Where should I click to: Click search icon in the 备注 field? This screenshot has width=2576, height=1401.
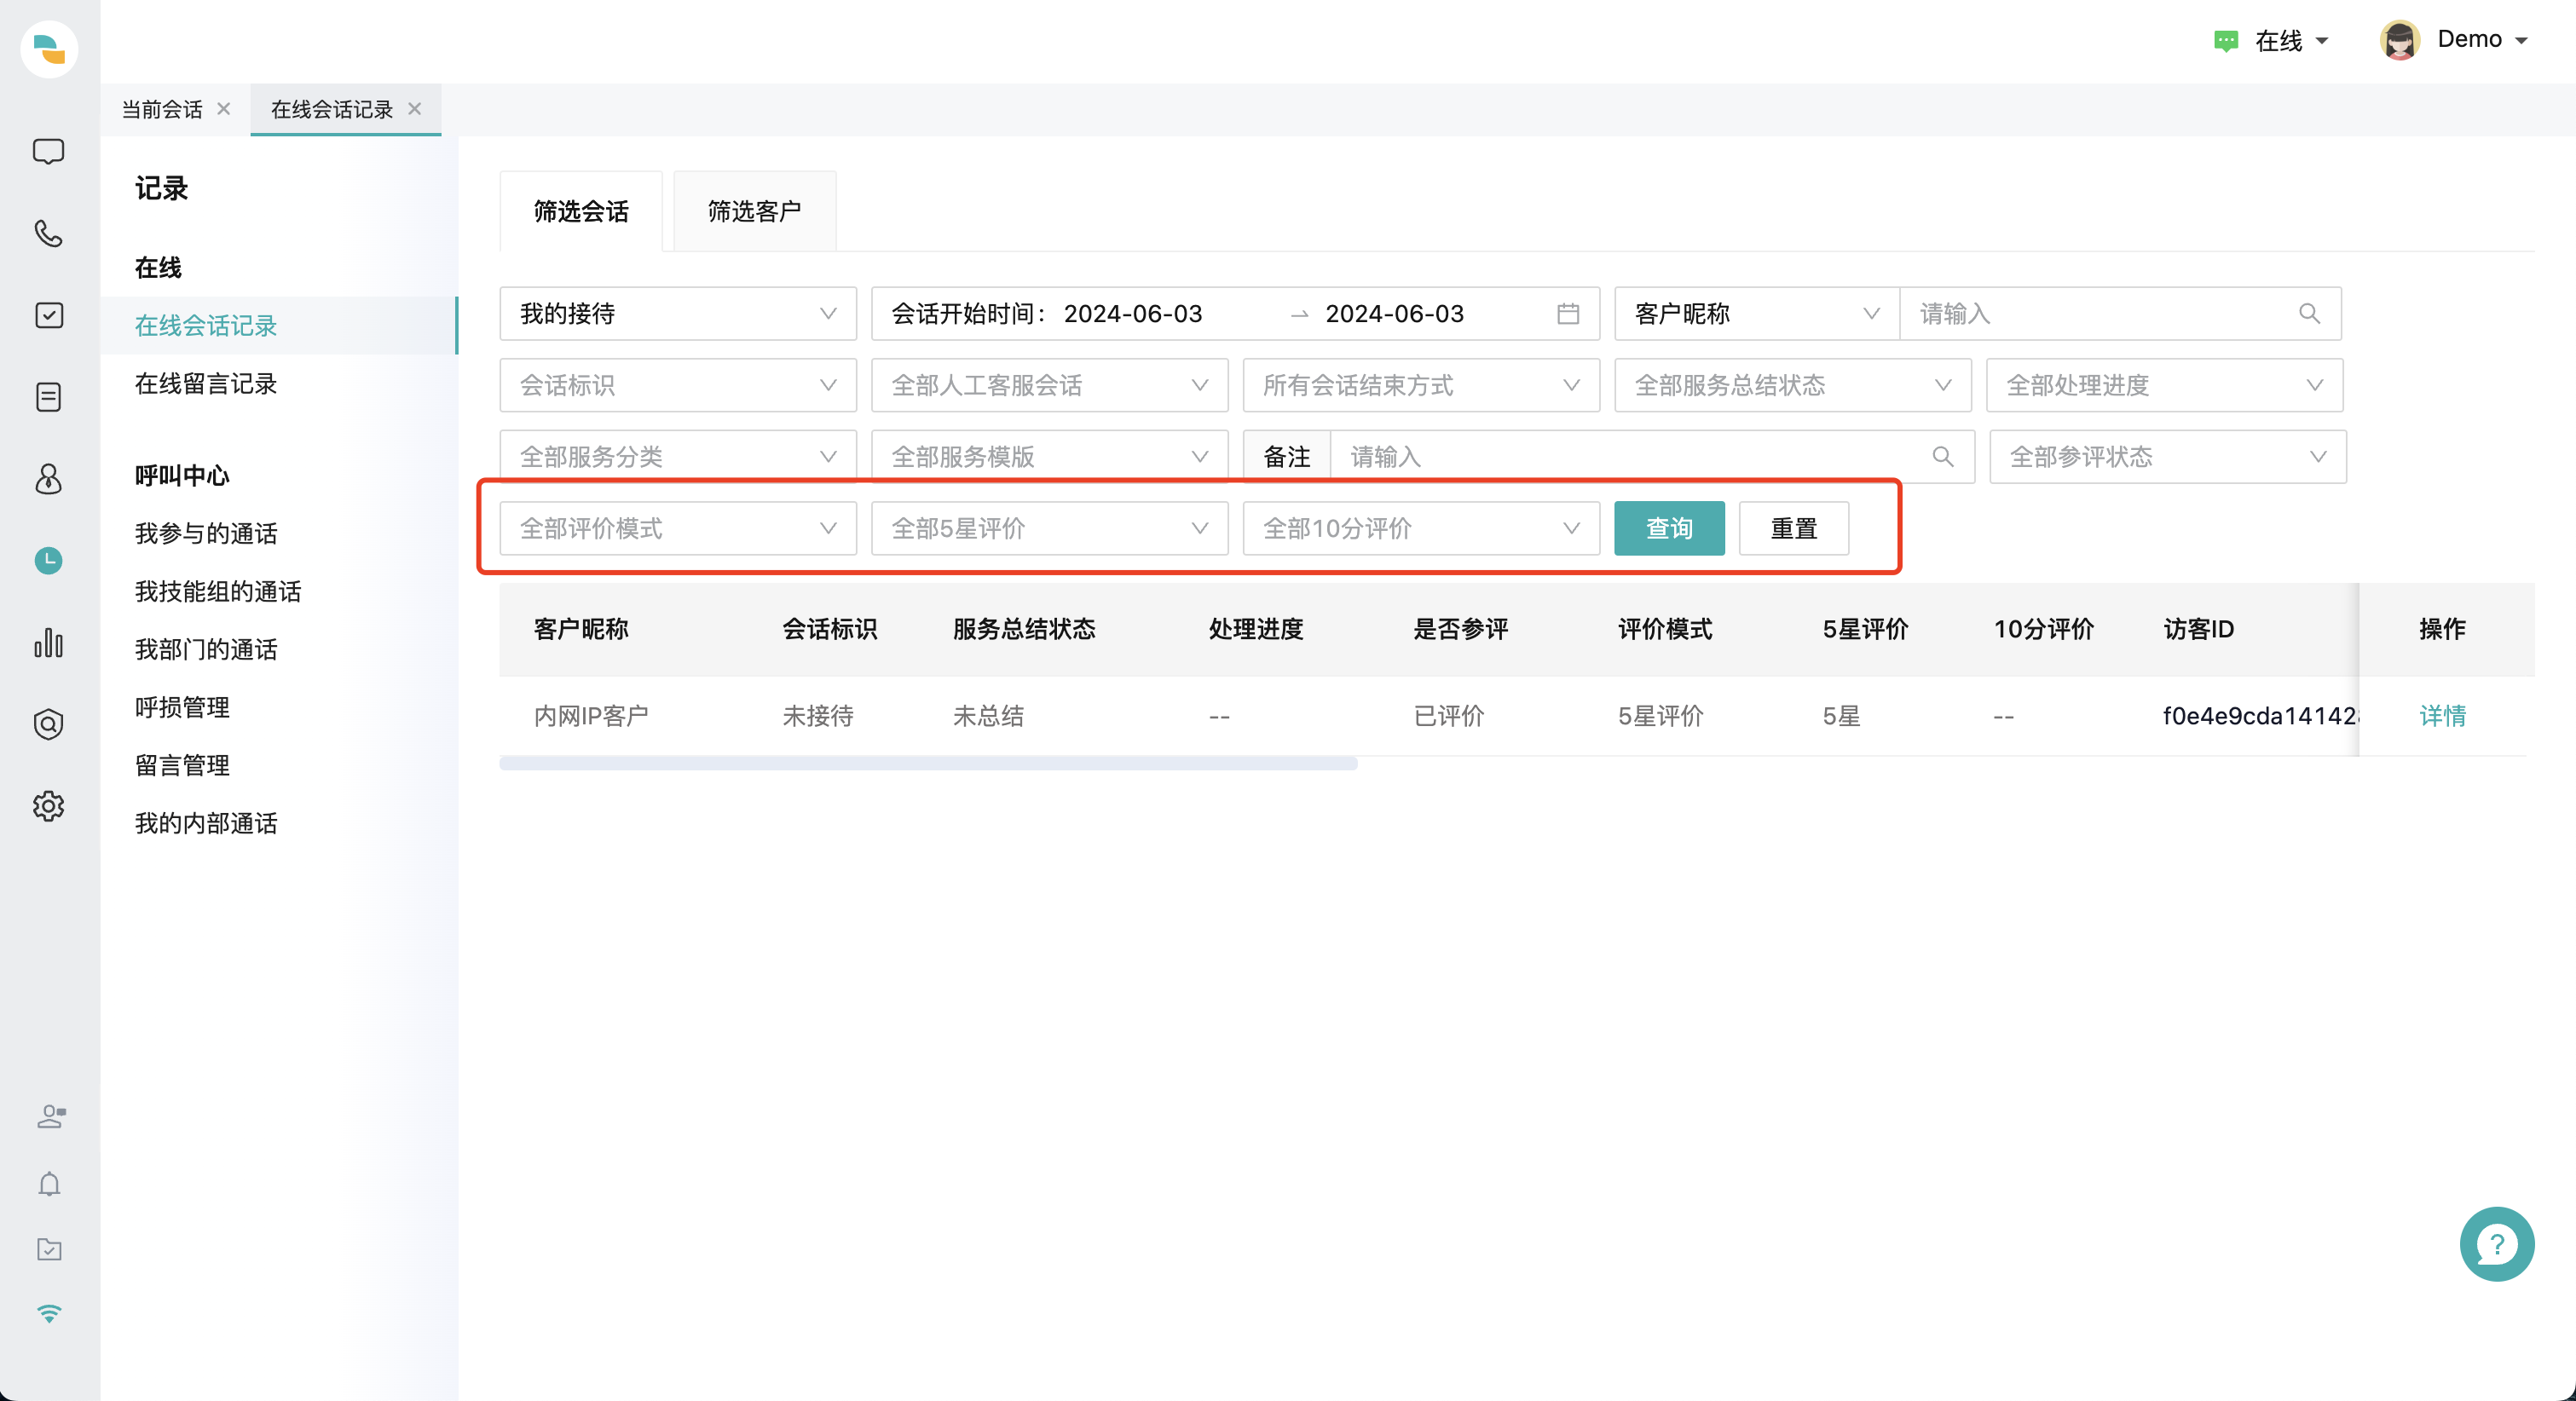1942,457
